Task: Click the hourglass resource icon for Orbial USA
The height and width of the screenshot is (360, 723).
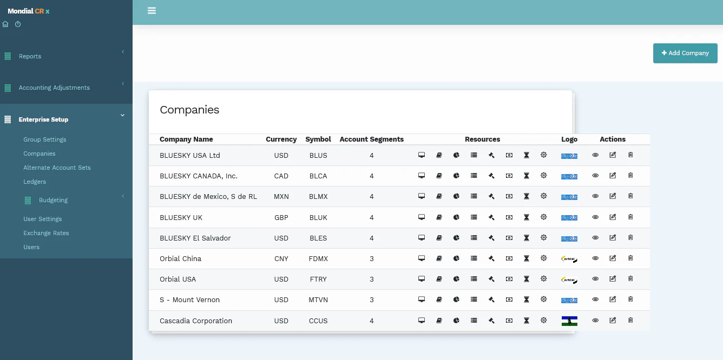Action: [526, 279]
